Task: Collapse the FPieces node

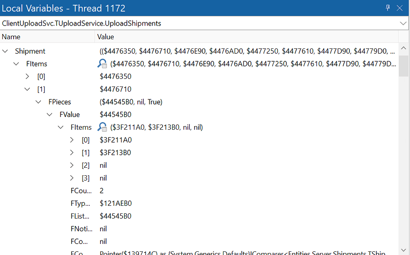Action: pyautogui.click(x=38, y=102)
